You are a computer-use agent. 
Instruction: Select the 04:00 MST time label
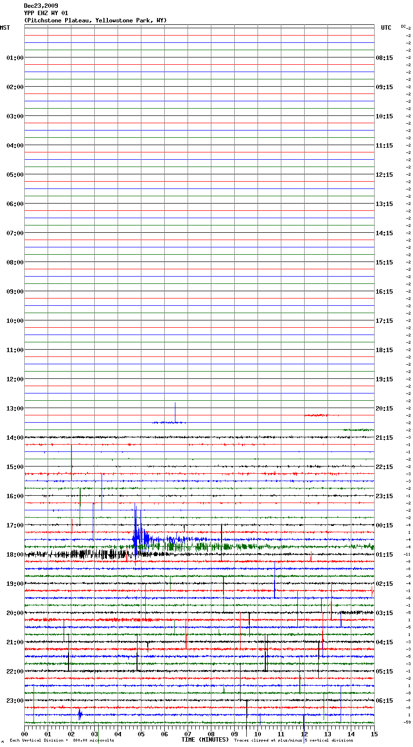(15, 146)
